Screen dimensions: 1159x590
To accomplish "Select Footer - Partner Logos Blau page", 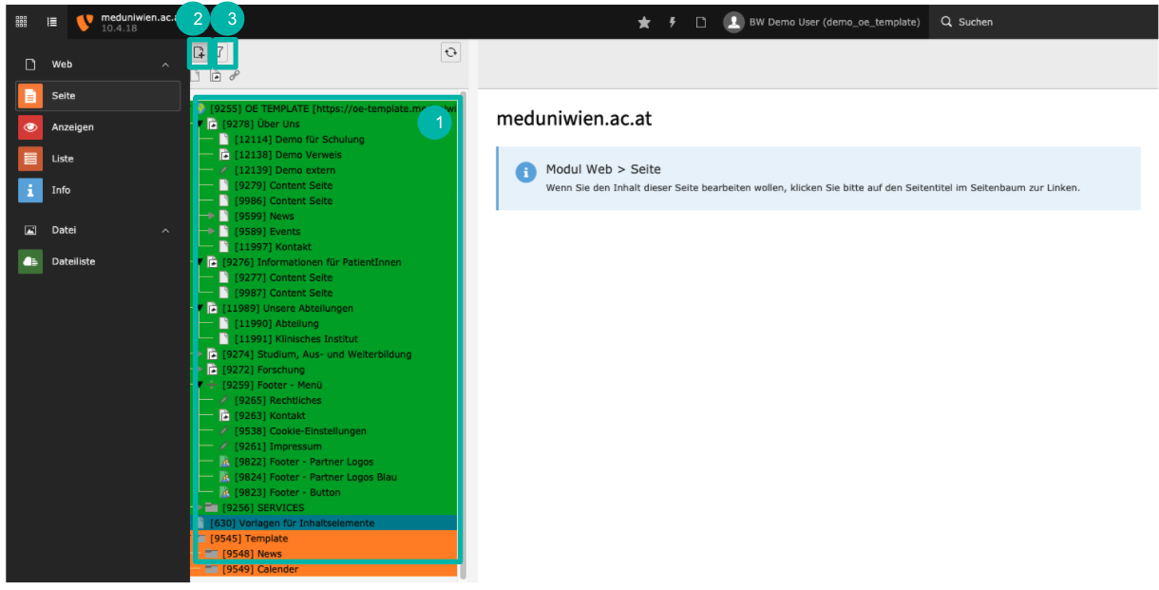I will pyautogui.click(x=315, y=477).
